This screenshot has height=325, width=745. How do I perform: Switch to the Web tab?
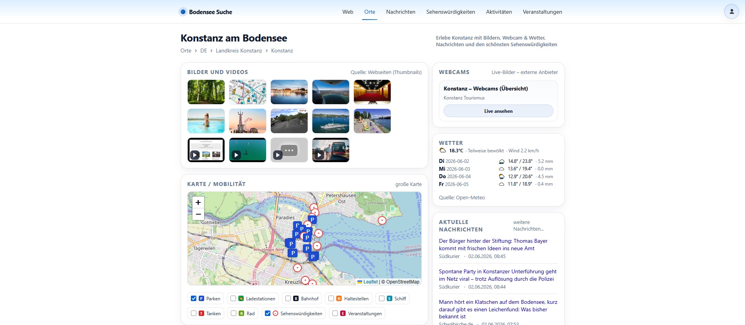[x=348, y=12]
